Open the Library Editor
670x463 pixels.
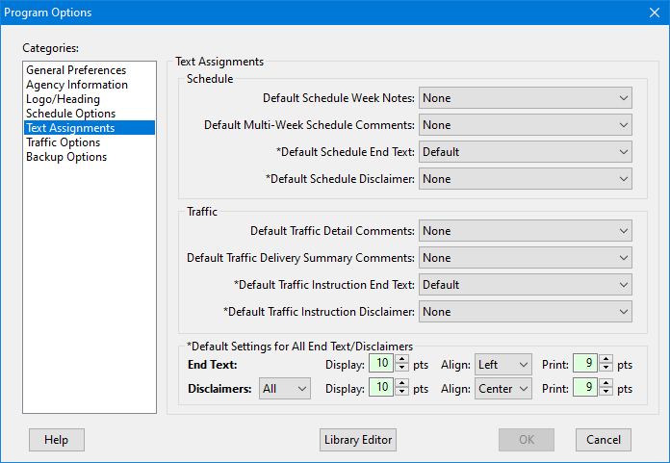click(x=358, y=440)
